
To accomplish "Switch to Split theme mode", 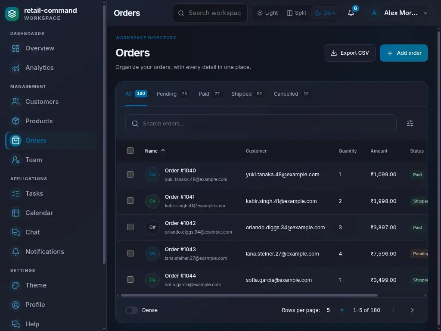I will tap(296, 13).
